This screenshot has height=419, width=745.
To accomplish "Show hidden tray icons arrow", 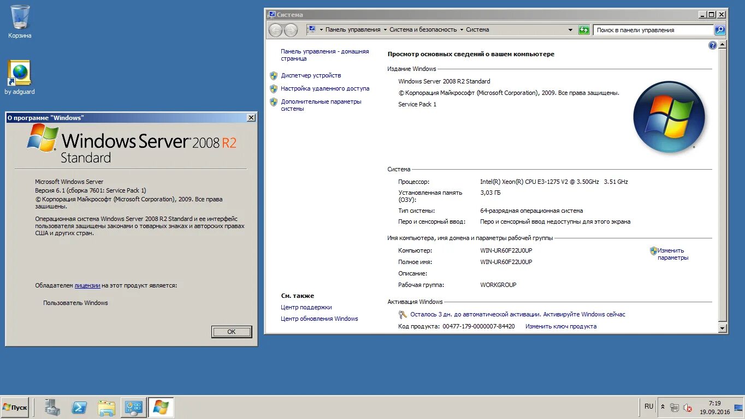I will tap(663, 407).
